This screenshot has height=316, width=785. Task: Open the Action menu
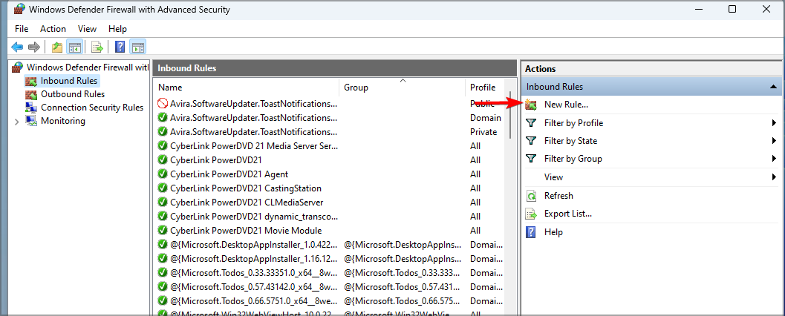(x=53, y=29)
